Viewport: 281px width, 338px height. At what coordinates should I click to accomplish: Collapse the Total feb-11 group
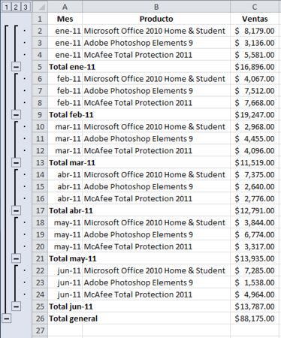point(16,115)
